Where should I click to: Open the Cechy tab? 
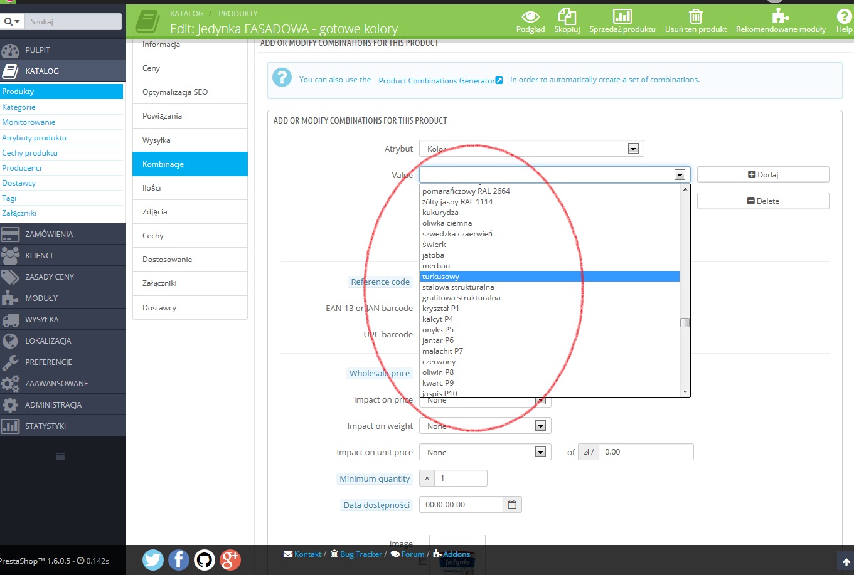[190, 236]
